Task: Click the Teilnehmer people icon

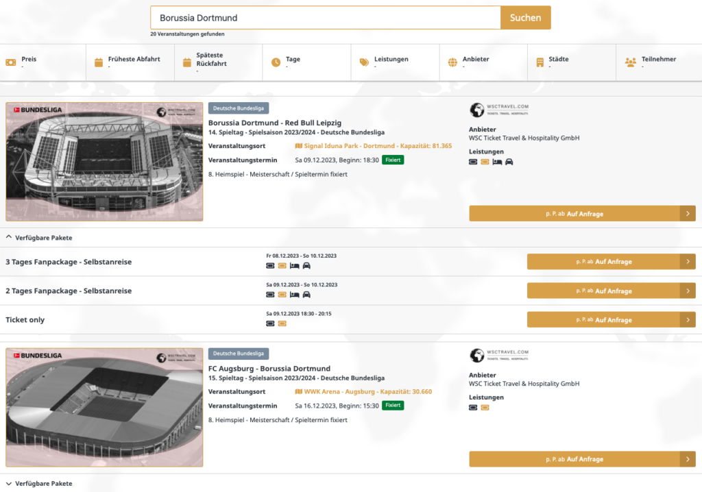Action: tap(631, 62)
